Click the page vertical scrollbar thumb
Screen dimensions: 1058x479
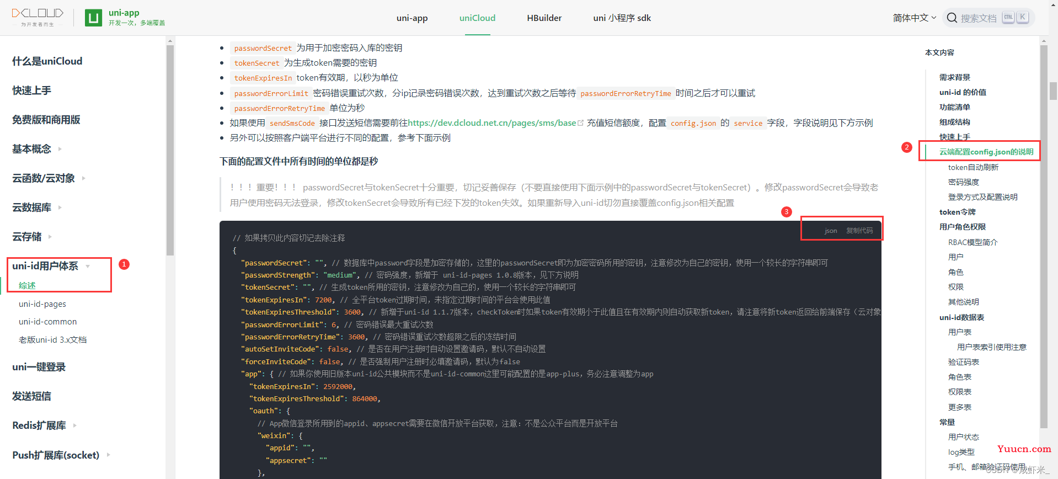(1054, 91)
